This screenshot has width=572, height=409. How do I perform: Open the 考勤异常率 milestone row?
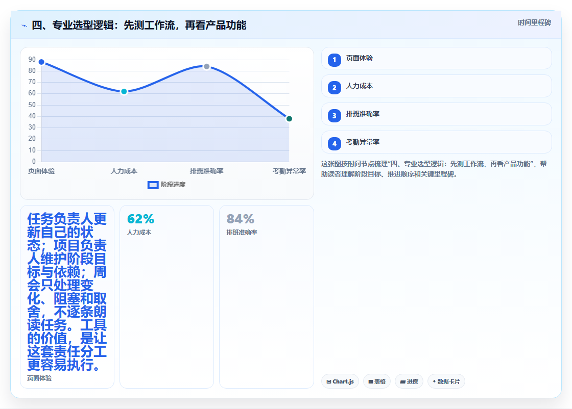(x=436, y=142)
